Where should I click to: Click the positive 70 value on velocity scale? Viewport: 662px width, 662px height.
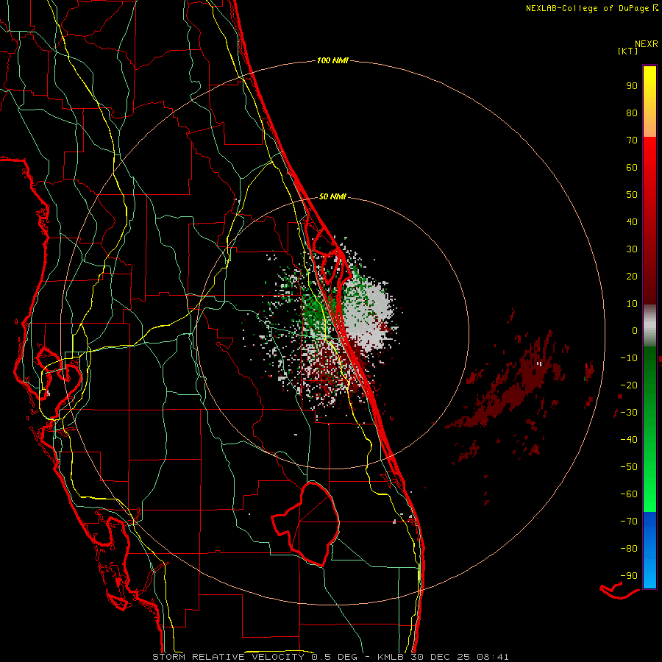coord(632,140)
